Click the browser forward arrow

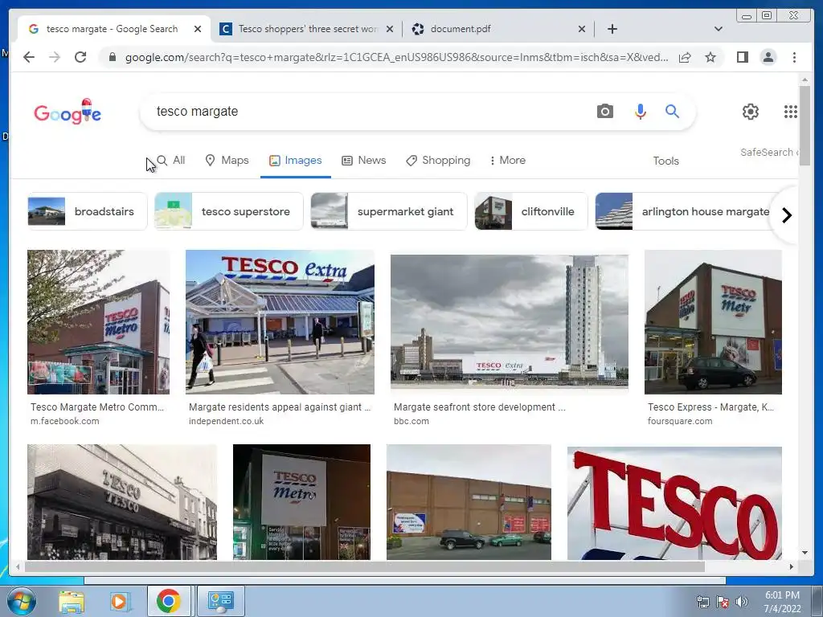click(55, 57)
